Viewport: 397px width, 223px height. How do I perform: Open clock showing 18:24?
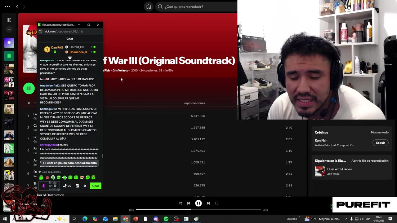[x=378, y=219]
